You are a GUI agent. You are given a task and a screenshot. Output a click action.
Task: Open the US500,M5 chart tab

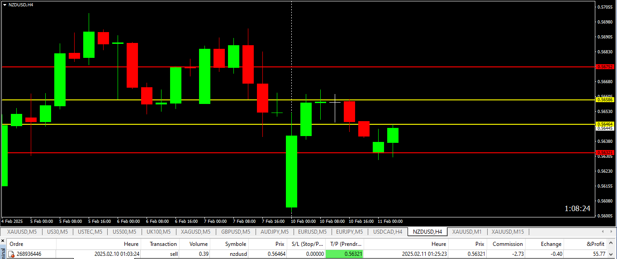coord(124,232)
